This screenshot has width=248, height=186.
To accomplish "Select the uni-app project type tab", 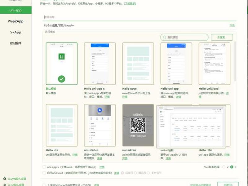I will (x=15, y=10).
